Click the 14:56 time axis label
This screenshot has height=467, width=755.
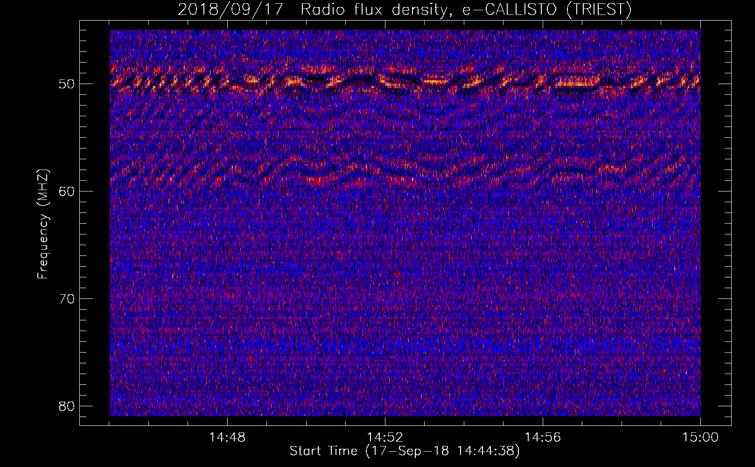point(543,438)
